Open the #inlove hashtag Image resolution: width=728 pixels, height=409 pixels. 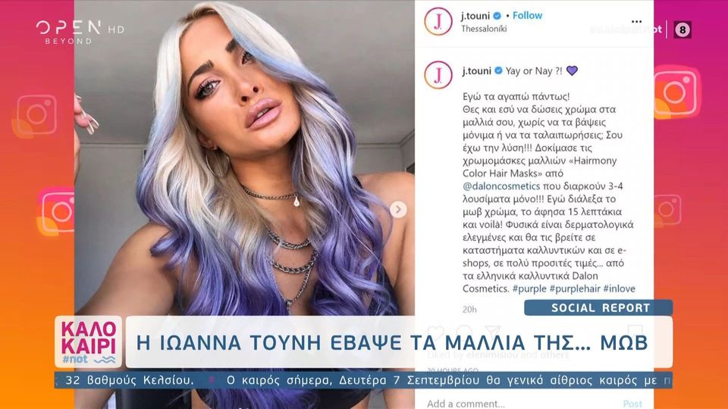click(x=619, y=289)
